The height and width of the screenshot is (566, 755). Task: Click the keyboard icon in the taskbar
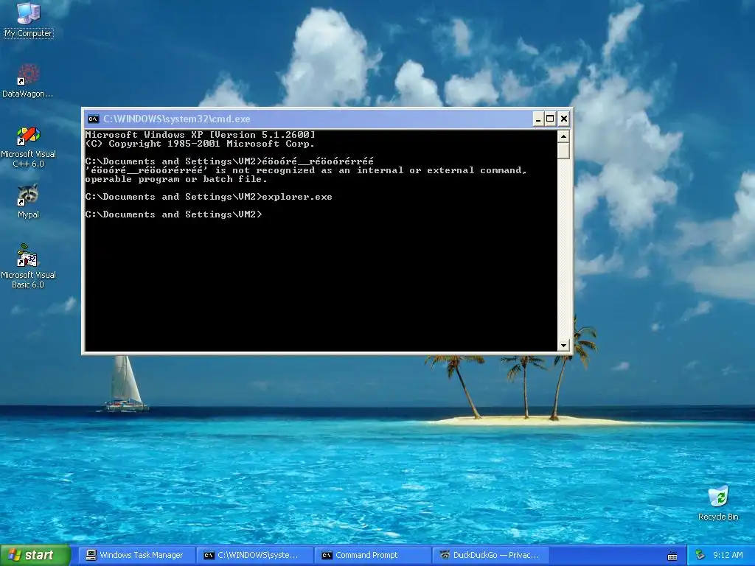coord(672,556)
